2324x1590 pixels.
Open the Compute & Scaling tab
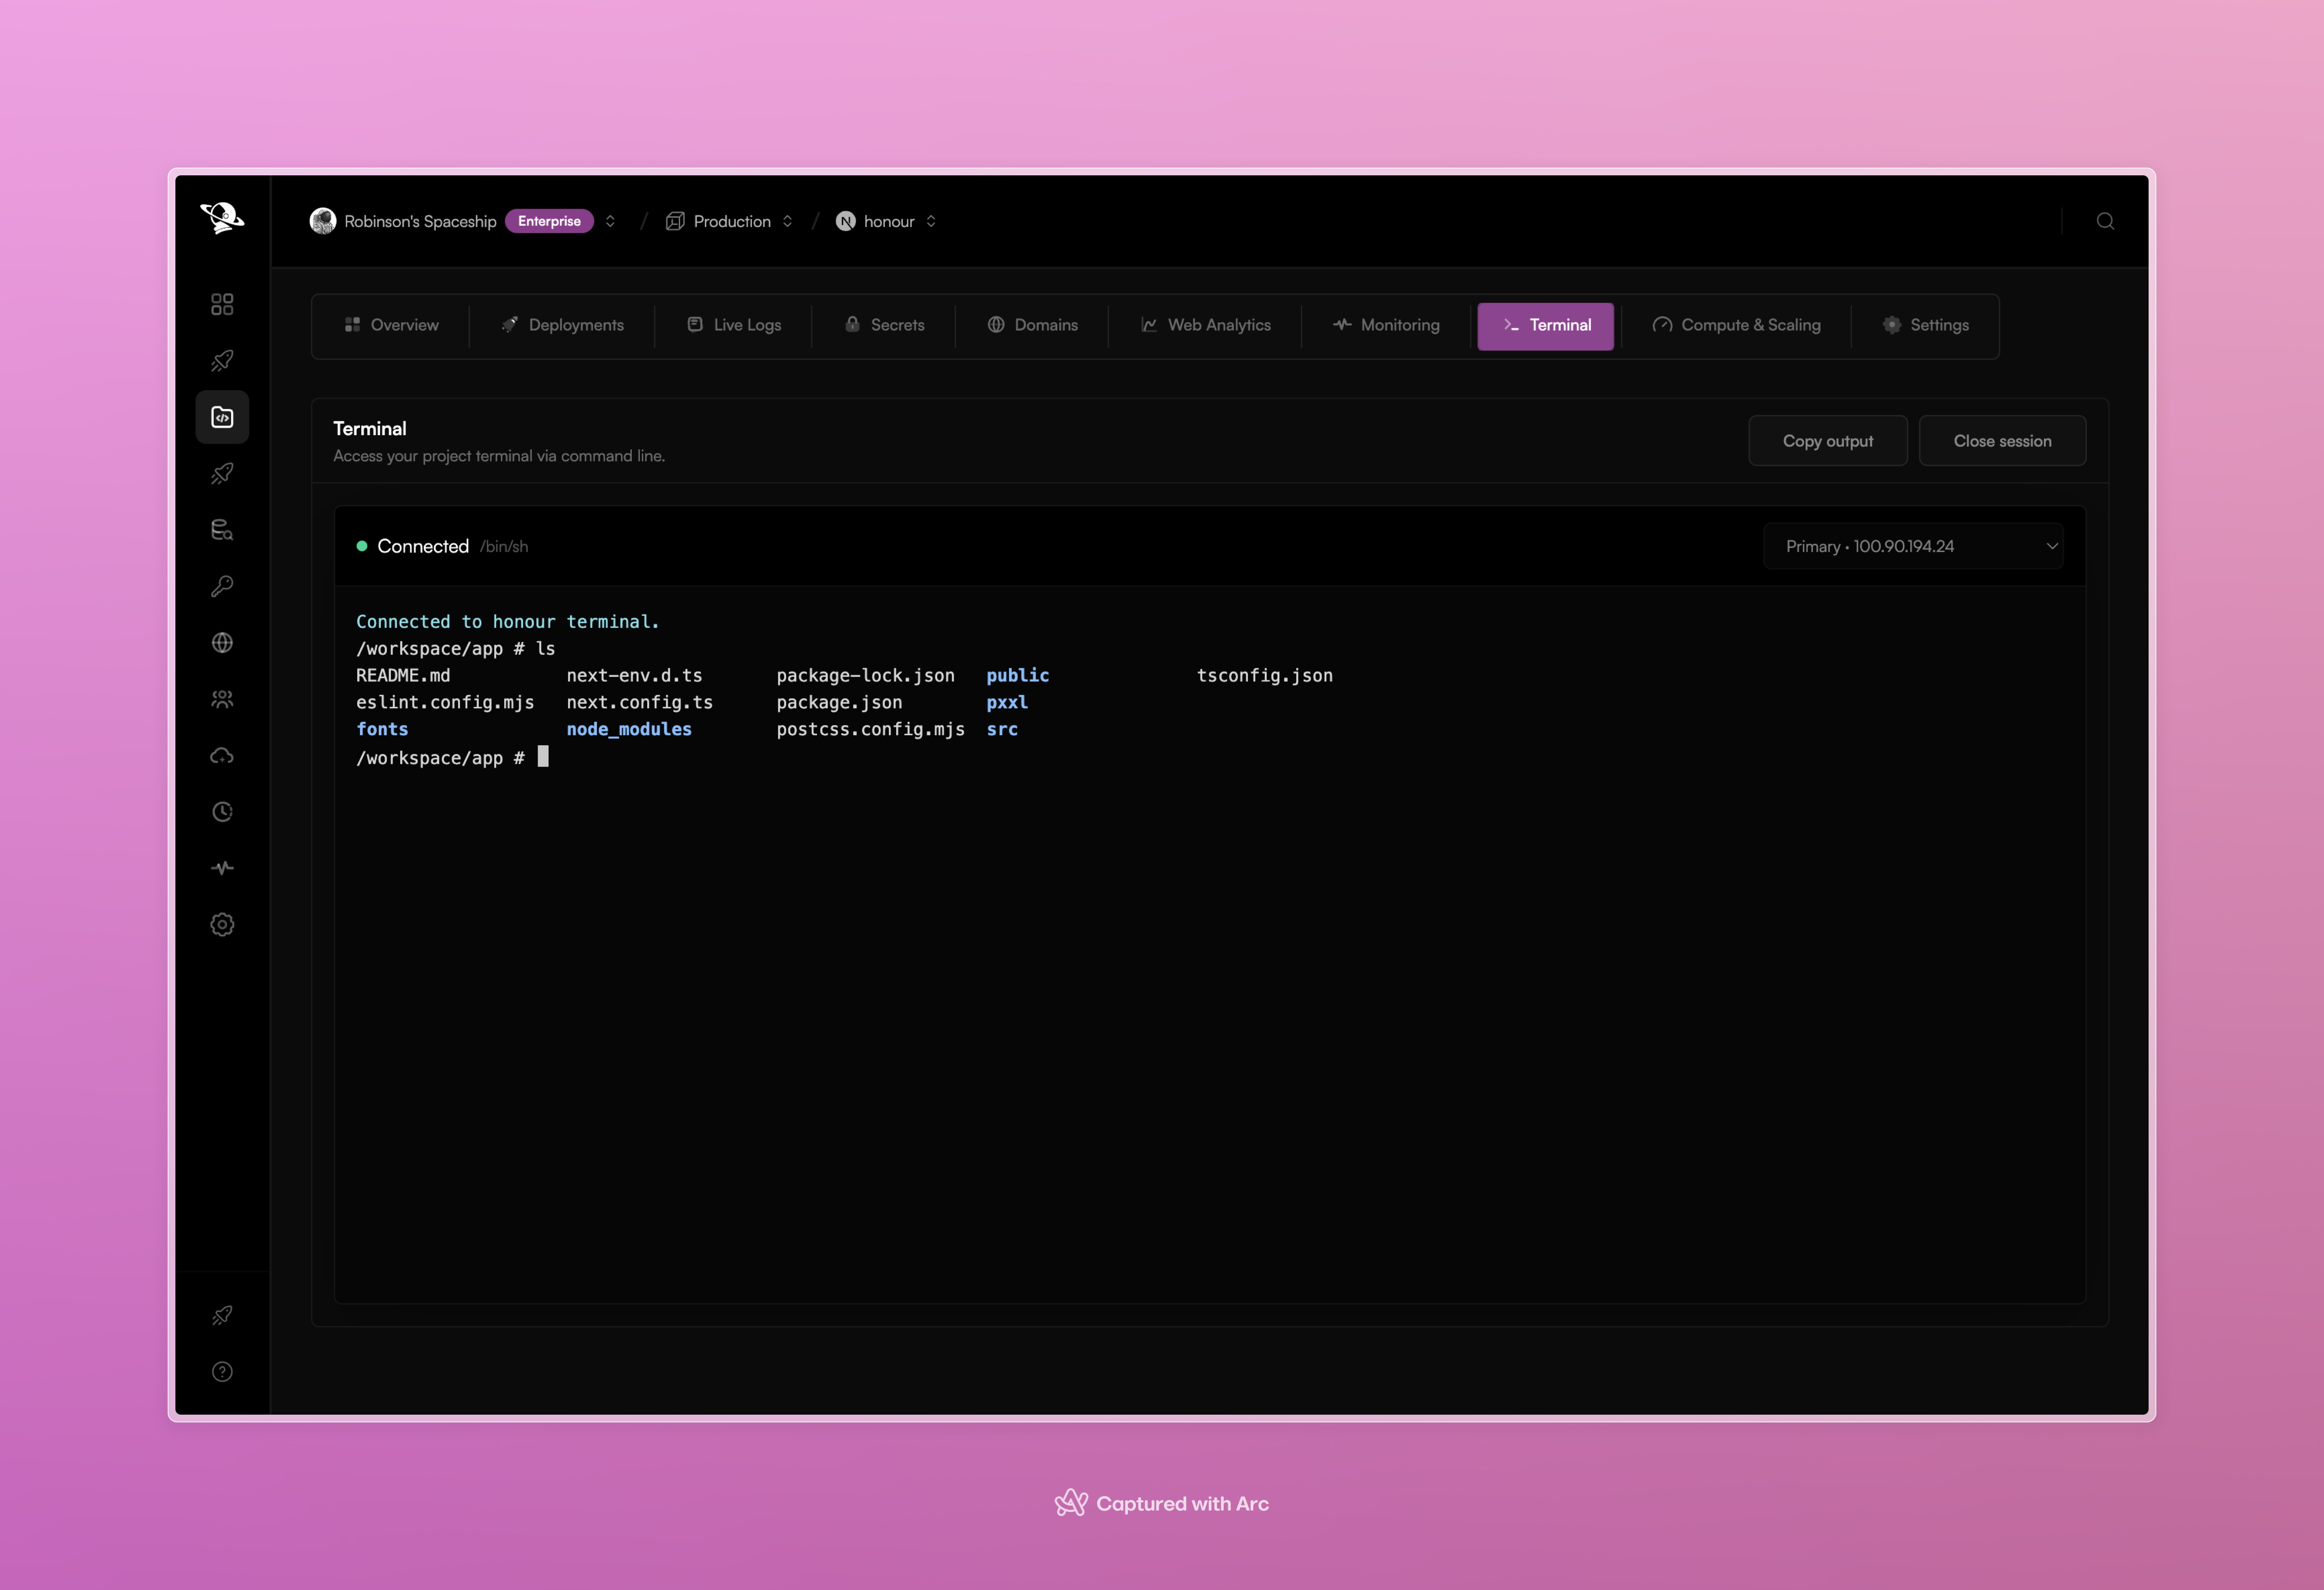pyautogui.click(x=1736, y=325)
